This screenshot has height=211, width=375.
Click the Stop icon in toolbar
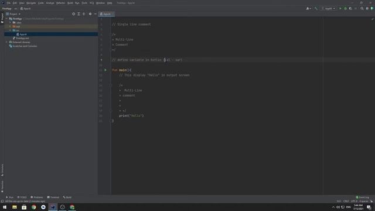pos(356,8)
